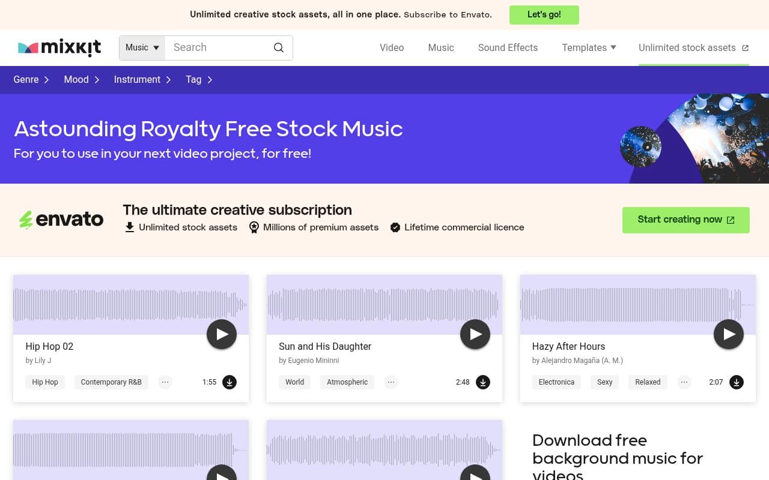Screen dimensions: 769x480
Task: Show more tags for Hazy After Hours
Action: pos(684,382)
